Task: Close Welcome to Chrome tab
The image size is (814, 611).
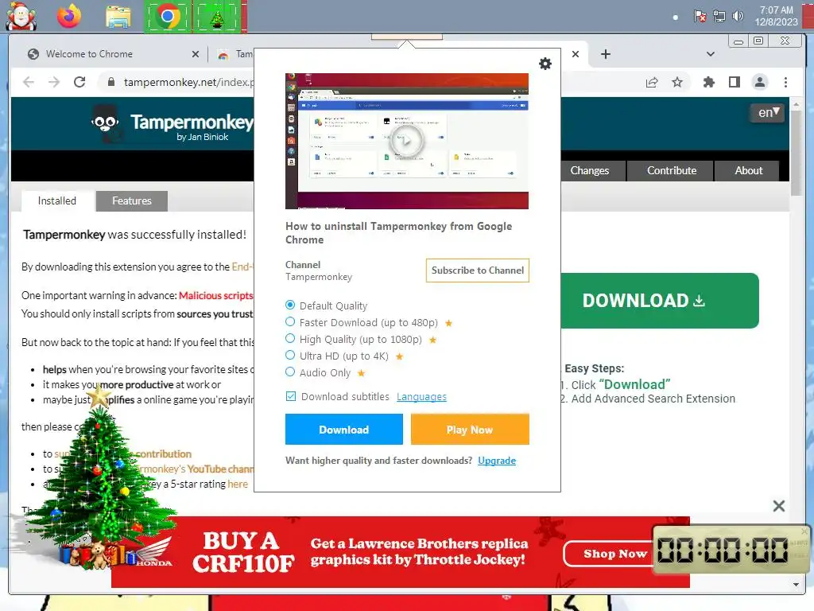Action: tap(196, 54)
